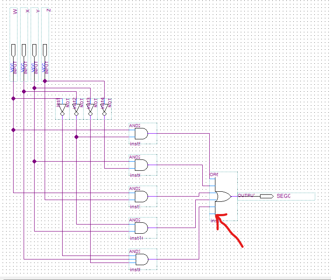Click the SEG0 pin name label
The height and width of the screenshot is (280, 331).
pos(283,196)
